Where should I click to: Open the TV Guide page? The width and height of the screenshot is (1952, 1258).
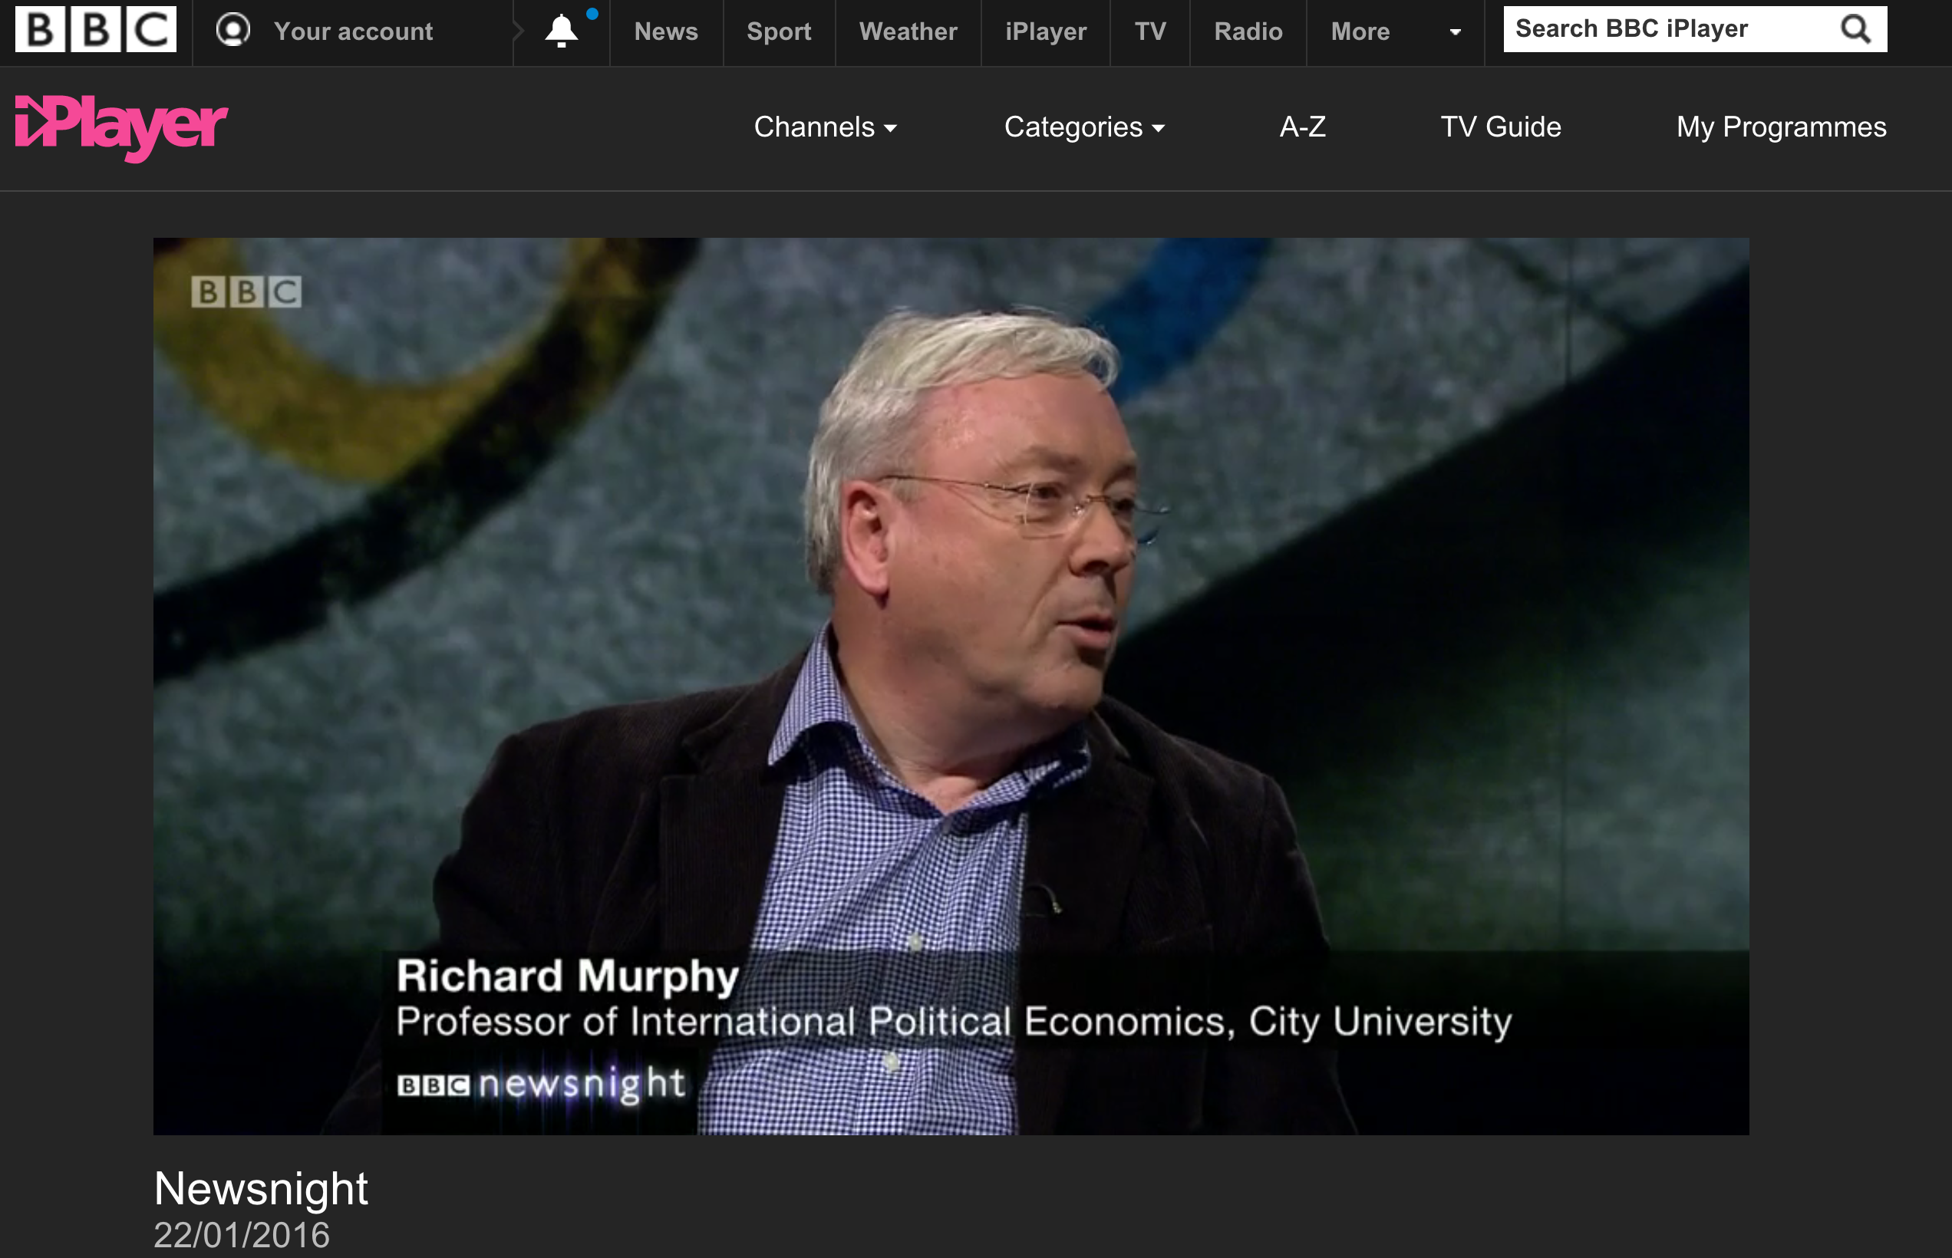coord(1500,127)
